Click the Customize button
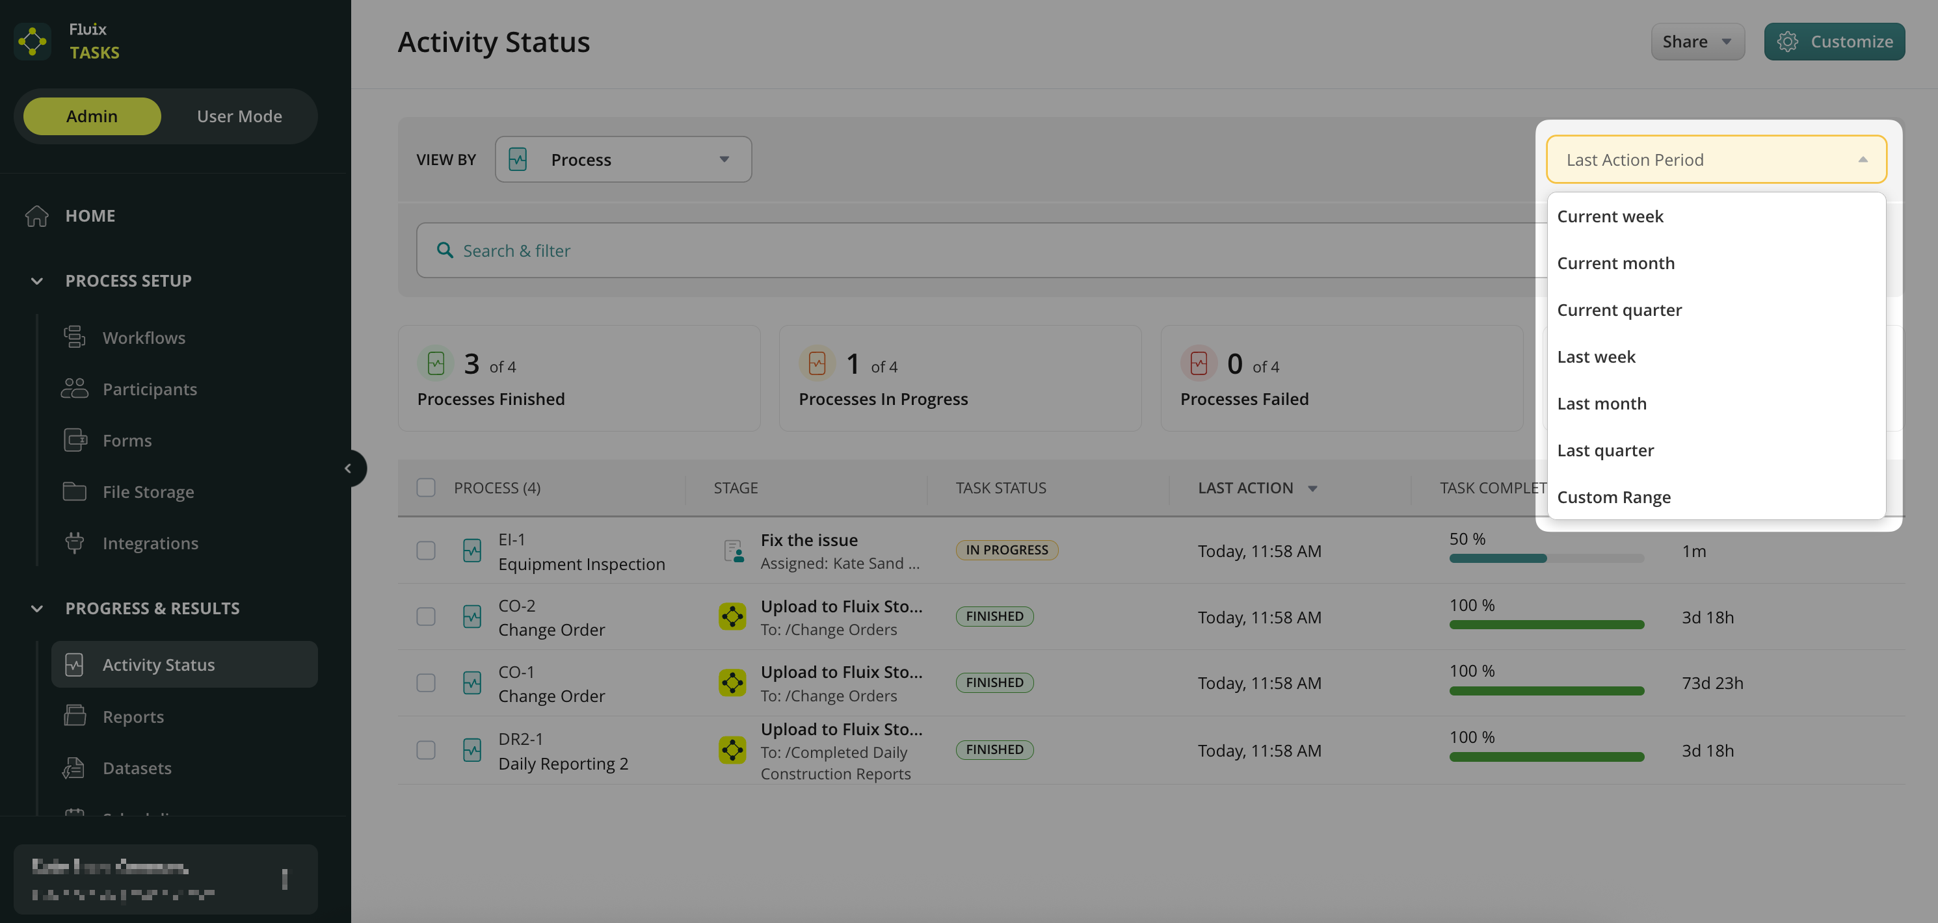Image resolution: width=1938 pixels, height=923 pixels. point(1834,42)
